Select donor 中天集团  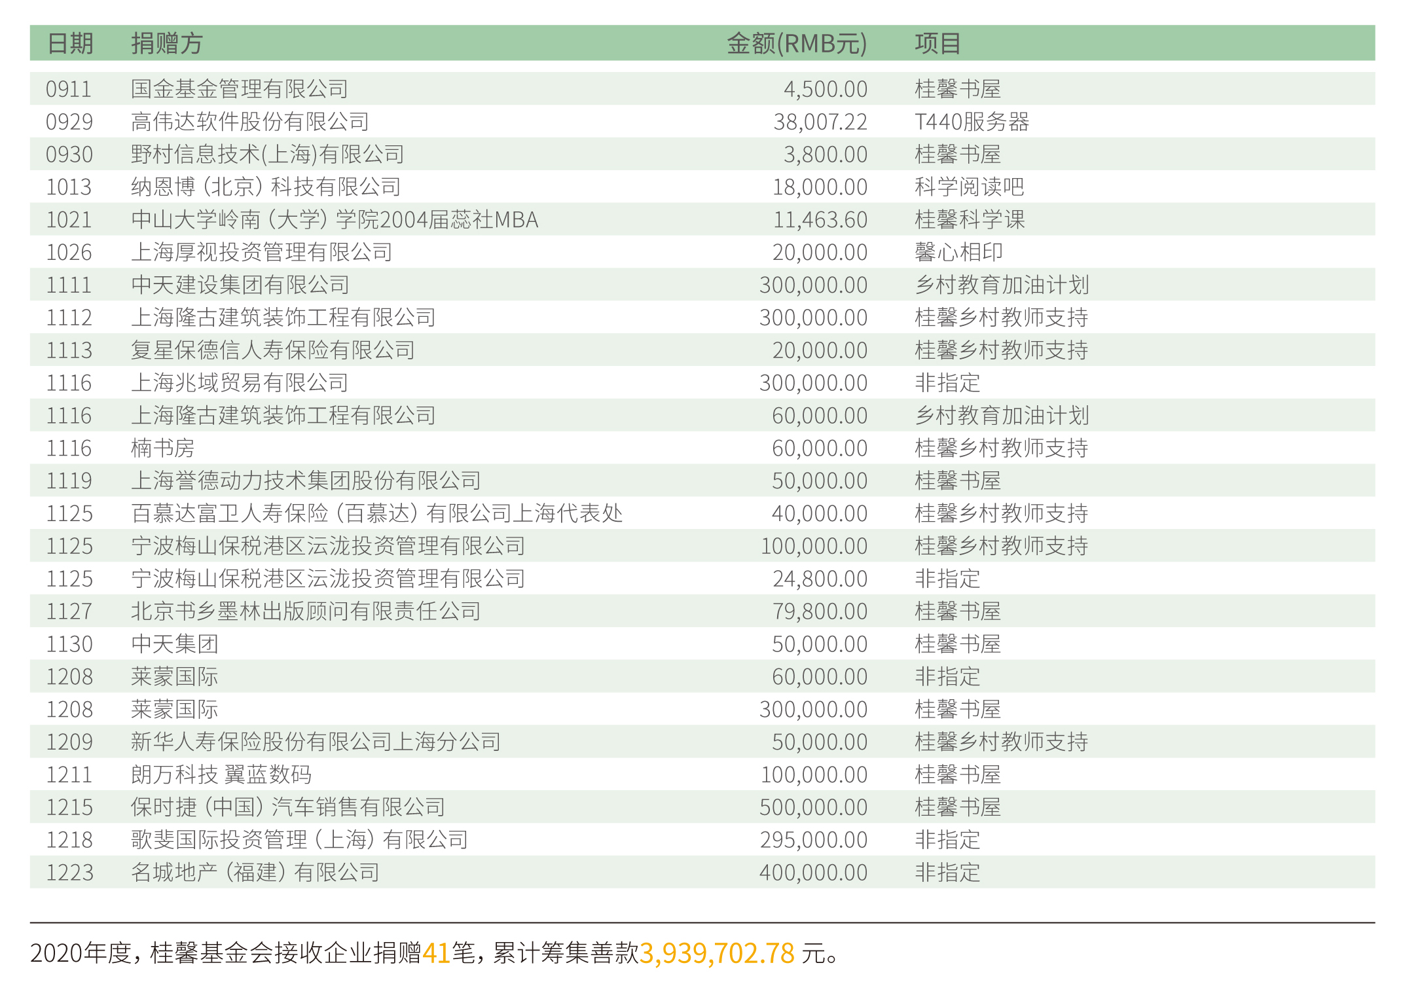[x=174, y=644]
